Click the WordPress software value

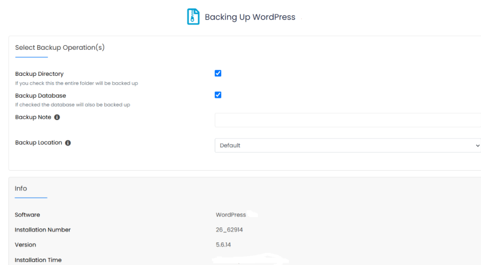click(231, 215)
